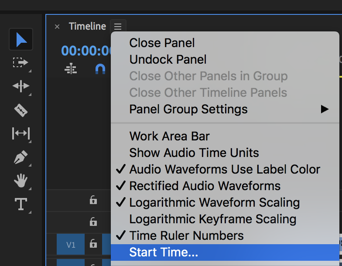342x266 pixels.
Task: Toggle the Snap magnet icon
Action: pos(100,69)
